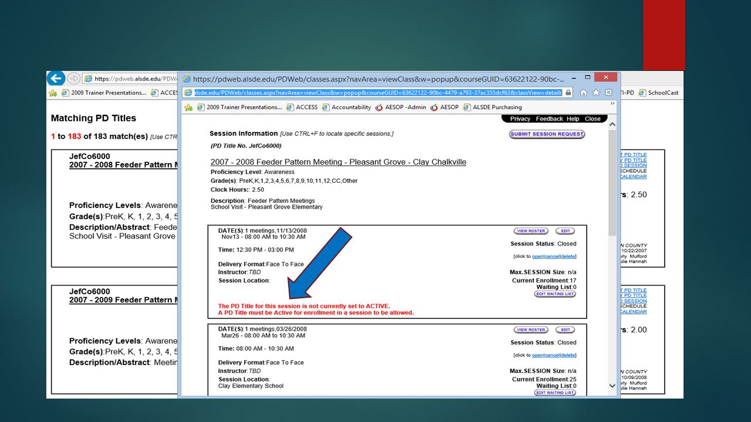Image resolution: width=751 pixels, height=422 pixels.
Task: Click add-to-favorites star in background window bookmarks bar
Action: point(53,93)
